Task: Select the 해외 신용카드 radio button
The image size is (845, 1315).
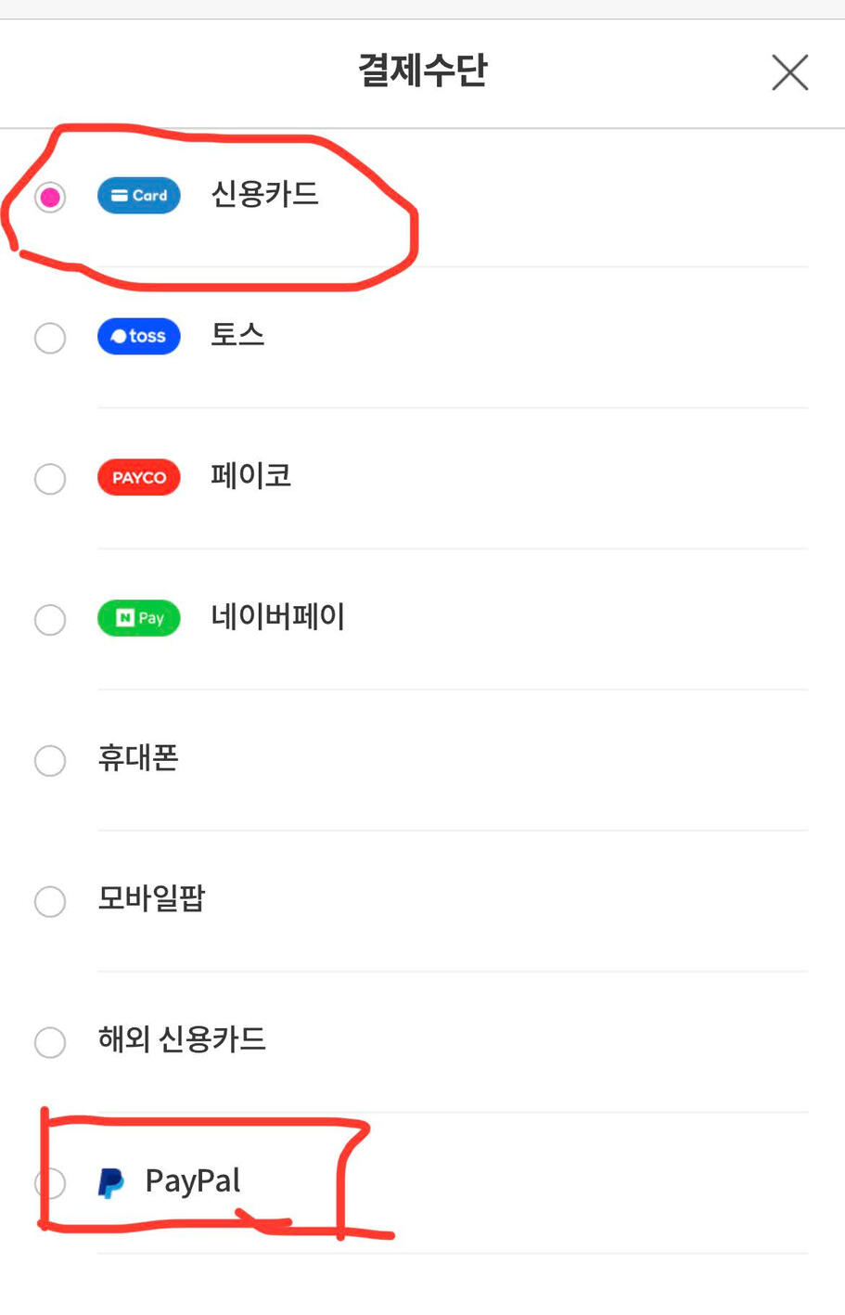Action: pyautogui.click(x=50, y=1042)
